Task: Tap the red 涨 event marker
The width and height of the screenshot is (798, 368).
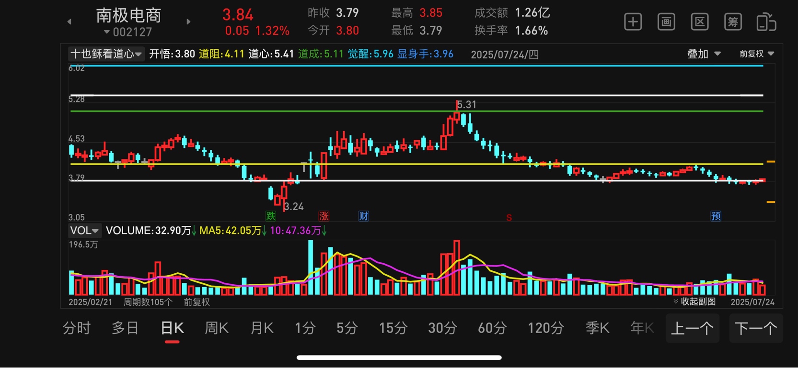Action: pos(324,216)
